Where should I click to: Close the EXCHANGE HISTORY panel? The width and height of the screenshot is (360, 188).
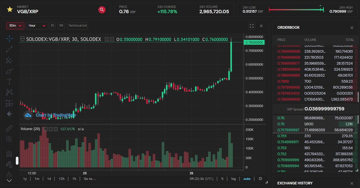[x=352, y=183]
